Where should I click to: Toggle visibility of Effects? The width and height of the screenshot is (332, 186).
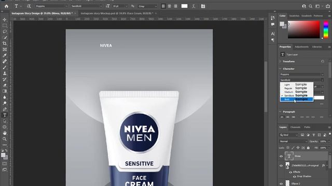click(x=290, y=172)
